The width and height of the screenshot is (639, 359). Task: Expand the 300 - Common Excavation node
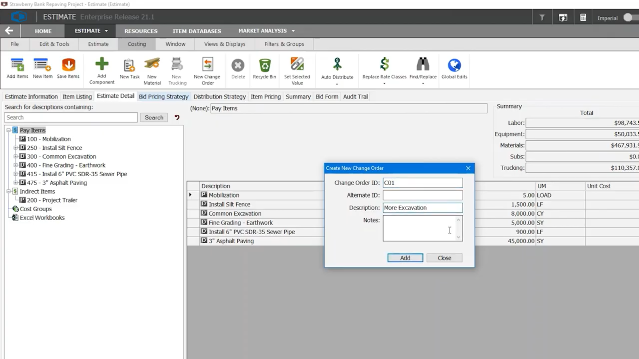click(15, 156)
